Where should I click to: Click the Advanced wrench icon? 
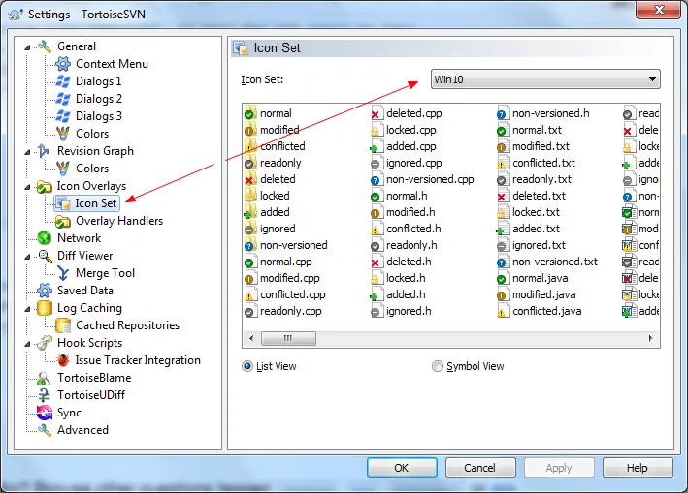click(x=45, y=430)
